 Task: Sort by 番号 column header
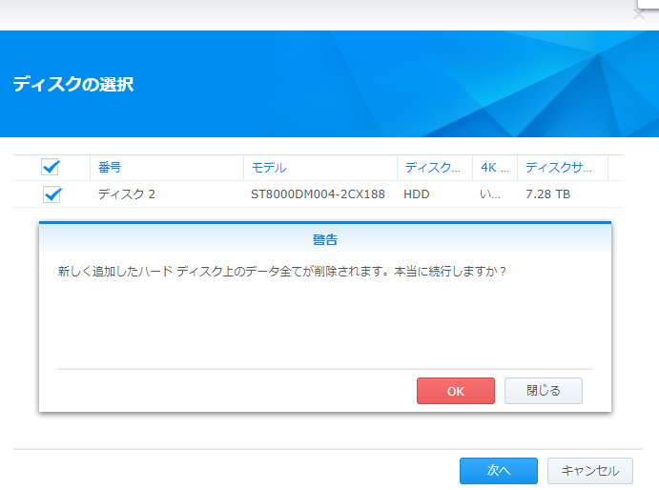click(167, 168)
